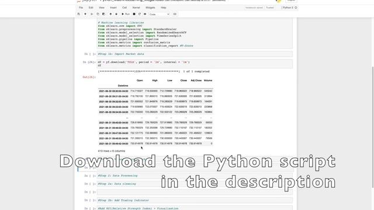The image size is (374, 210).
Task: Save the notebook with the save icon
Action: 79,14
